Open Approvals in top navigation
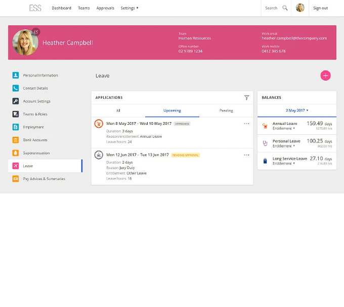Viewport: 344px width, 307px height. point(105,8)
